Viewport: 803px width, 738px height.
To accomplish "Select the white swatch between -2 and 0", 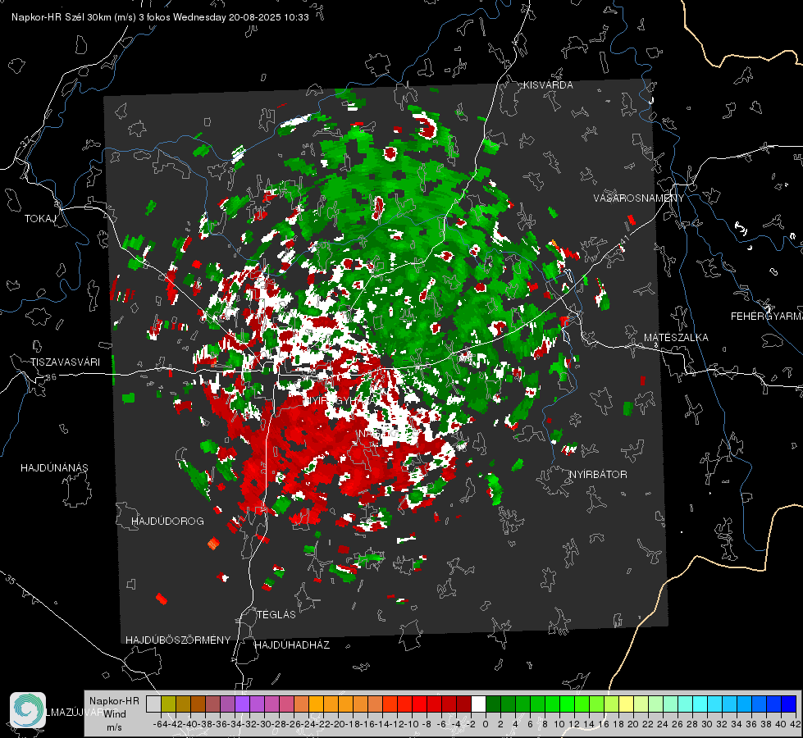I will click(x=478, y=704).
